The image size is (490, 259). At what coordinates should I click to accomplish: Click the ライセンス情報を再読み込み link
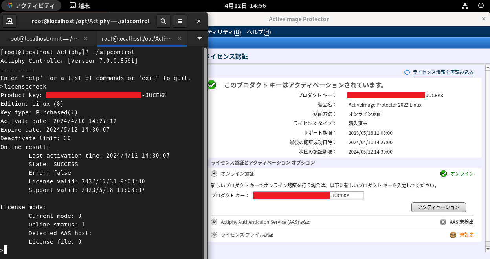pos(443,72)
